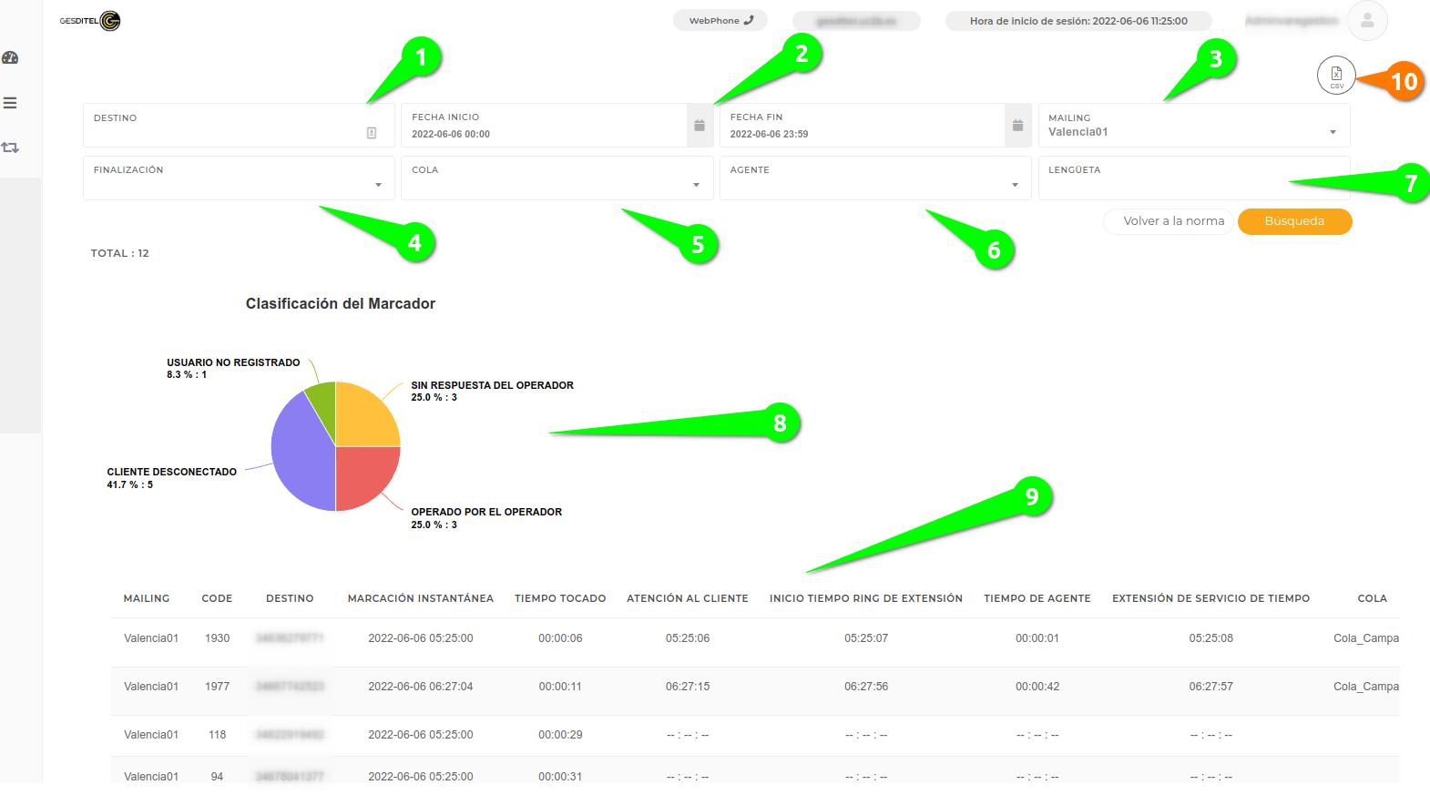Viewport: 1430px width, 795px height.
Task: Open the Agente dropdown list
Action: pyautogui.click(x=874, y=184)
